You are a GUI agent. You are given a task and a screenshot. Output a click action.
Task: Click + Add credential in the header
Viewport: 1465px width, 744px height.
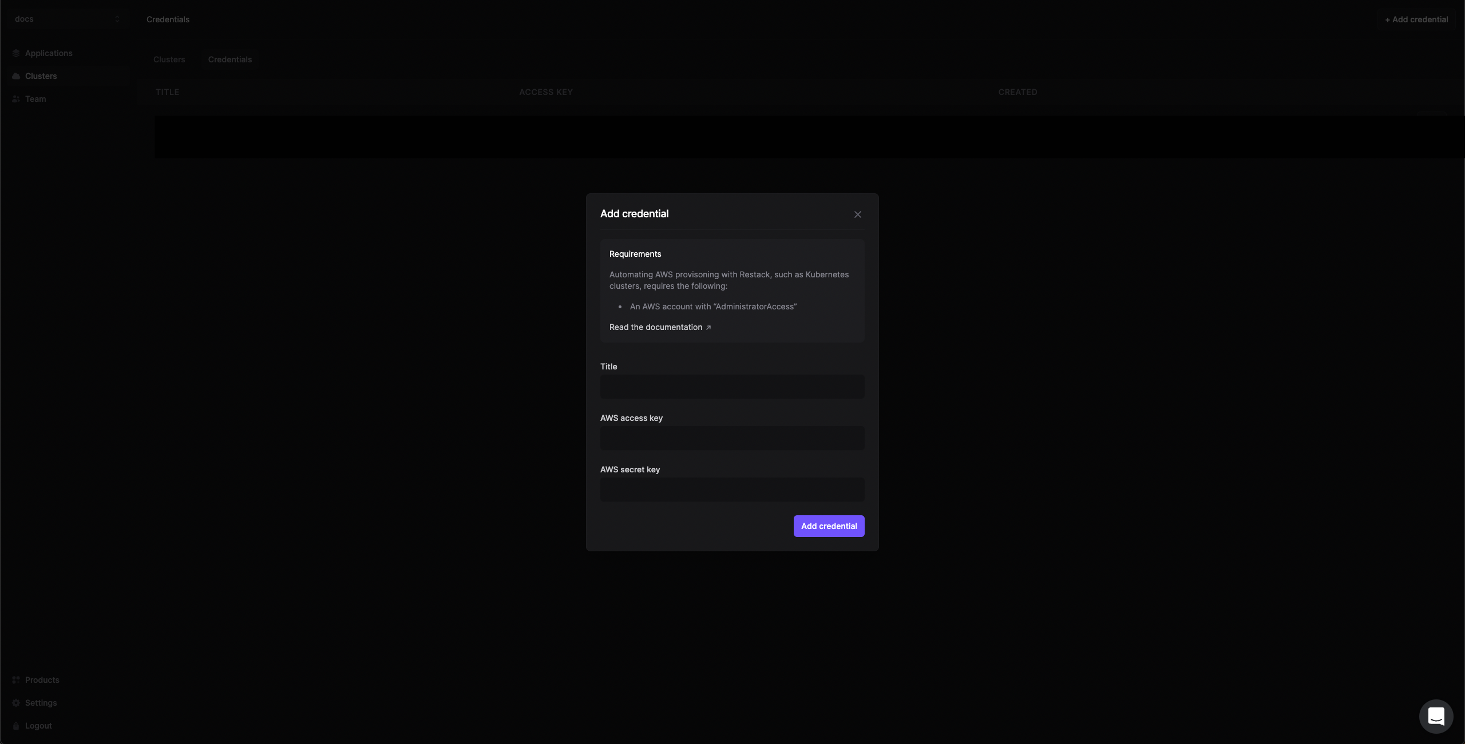click(x=1416, y=19)
